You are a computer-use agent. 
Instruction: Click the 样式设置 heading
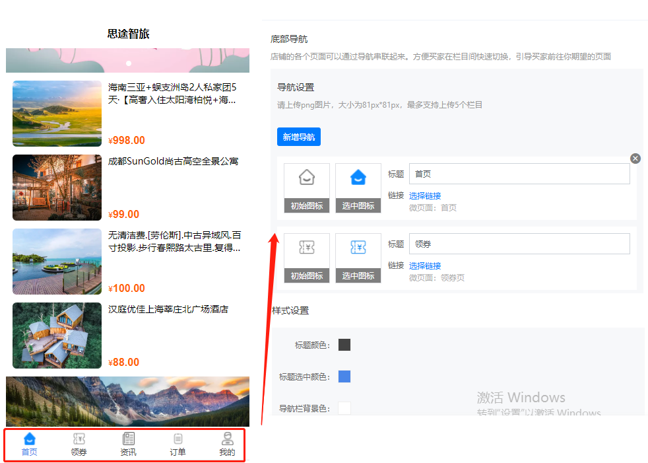click(x=290, y=310)
